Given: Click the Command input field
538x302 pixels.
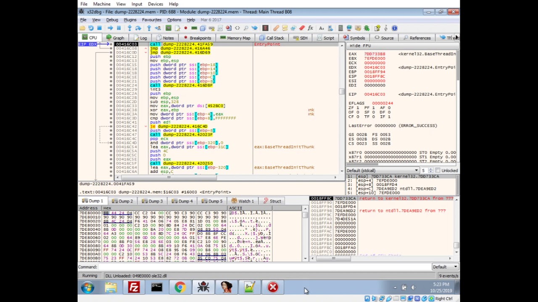Looking at the screenshot, I should coord(265,267).
